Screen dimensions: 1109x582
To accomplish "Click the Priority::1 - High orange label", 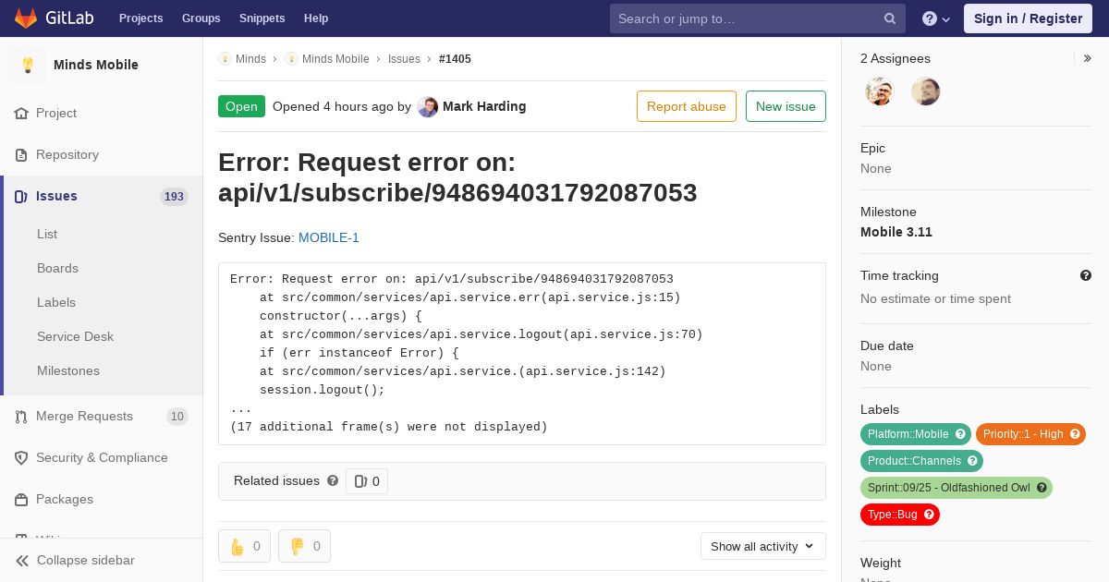I will (1023, 434).
